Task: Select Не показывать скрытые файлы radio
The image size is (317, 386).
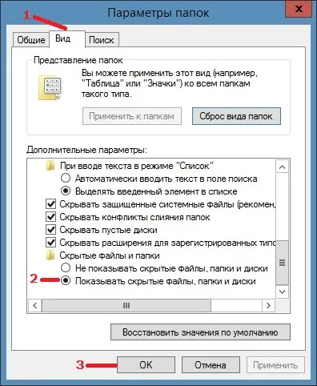Action: [x=66, y=267]
